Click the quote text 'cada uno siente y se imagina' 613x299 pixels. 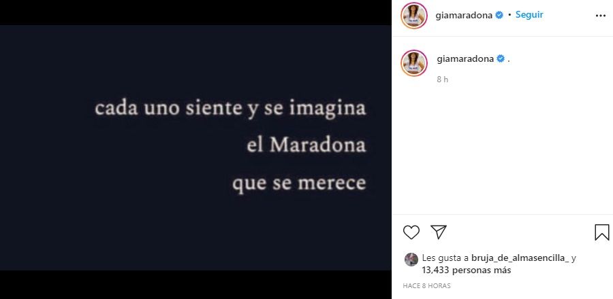pyautogui.click(x=231, y=109)
